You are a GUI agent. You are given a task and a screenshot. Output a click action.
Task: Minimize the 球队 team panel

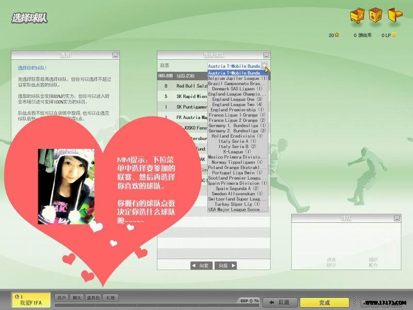396,219
